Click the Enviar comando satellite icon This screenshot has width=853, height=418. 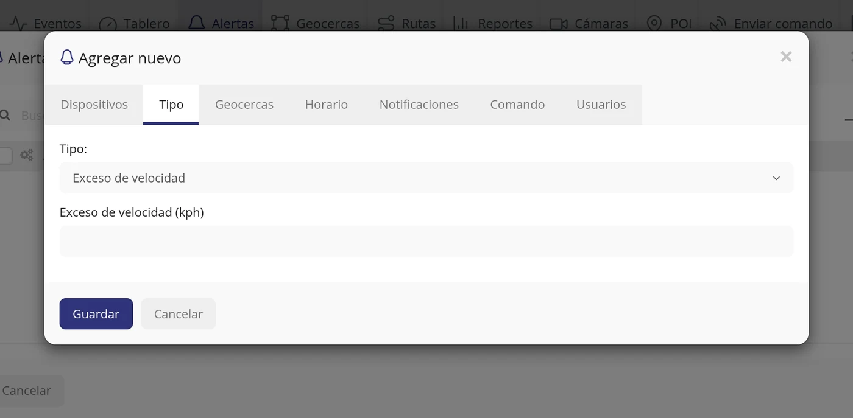click(718, 24)
